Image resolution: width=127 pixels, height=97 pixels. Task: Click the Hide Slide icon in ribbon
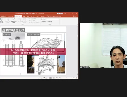14,21
